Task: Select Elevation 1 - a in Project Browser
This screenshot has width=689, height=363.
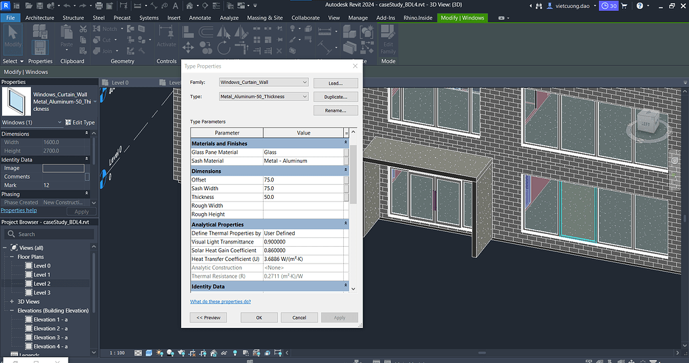Action: tap(50, 319)
